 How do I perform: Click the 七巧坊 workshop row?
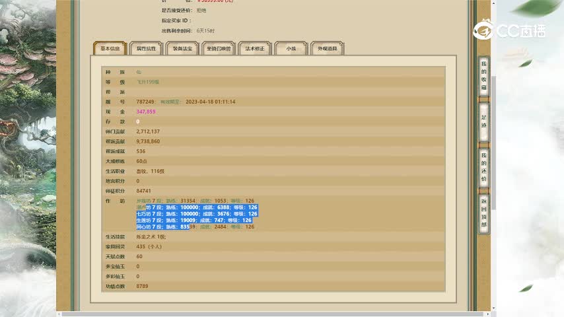196,214
